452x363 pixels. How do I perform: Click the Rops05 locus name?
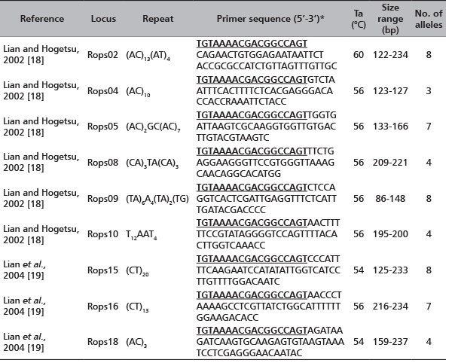pyautogui.click(x=103, y=135)
